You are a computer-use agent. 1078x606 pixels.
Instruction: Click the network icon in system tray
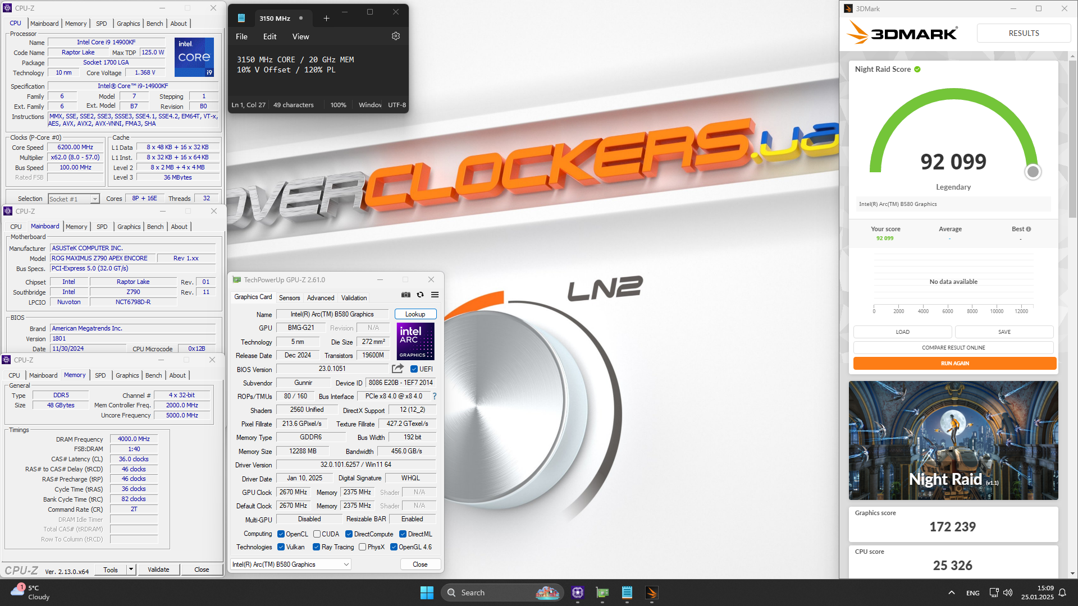point(994,593)
